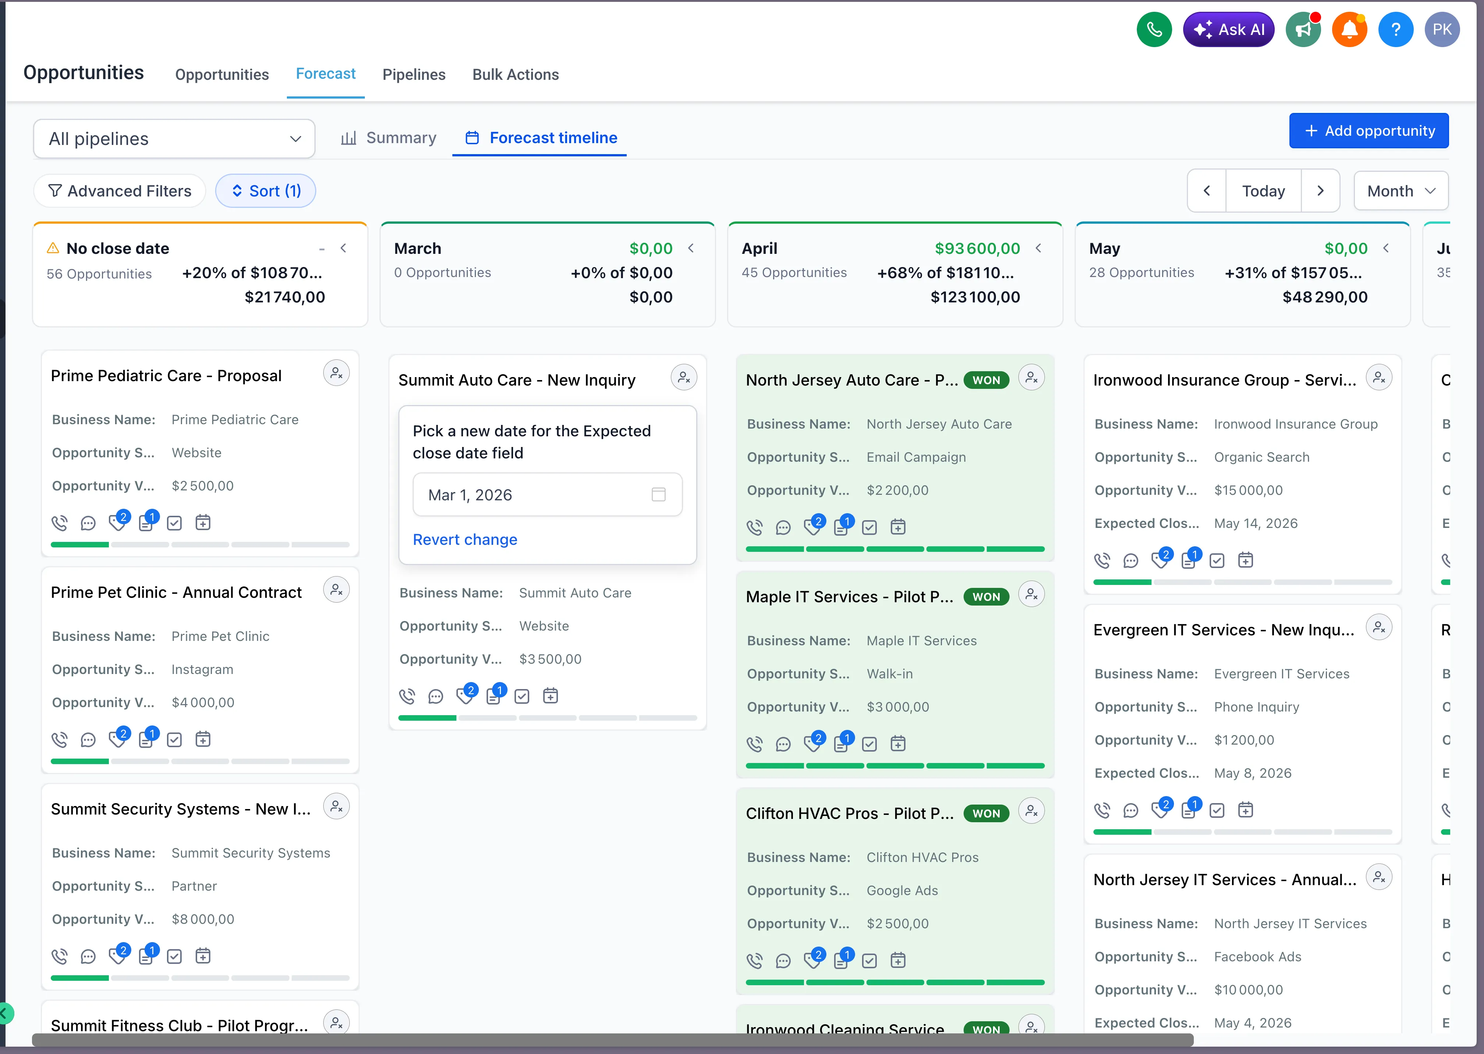Click the Revert change link
1484x1054 pixels.
pyautogui.click(x=465, y=539)
